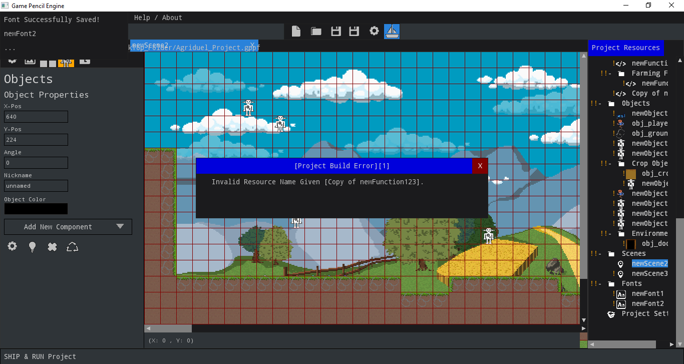Viewport: 684px width, 364px height.
Task: Click newFont2 font icon
Action: [x=621, y=304]
